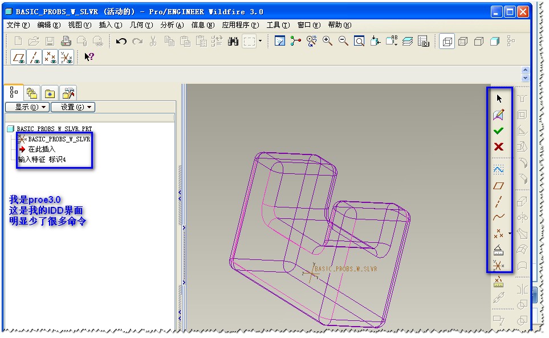Toggle datum planes display
This screenshot has width=549, height=338.
18,57
